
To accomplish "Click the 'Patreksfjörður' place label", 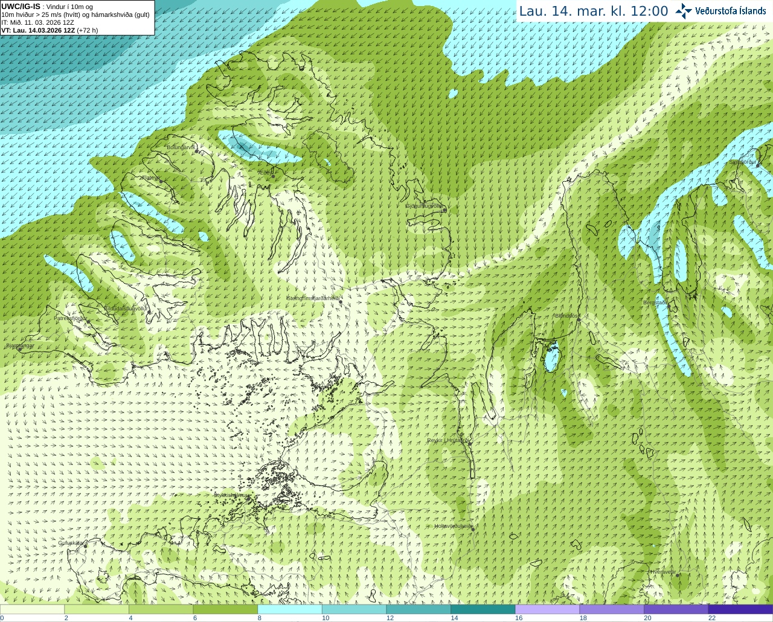I will [71, 318].
